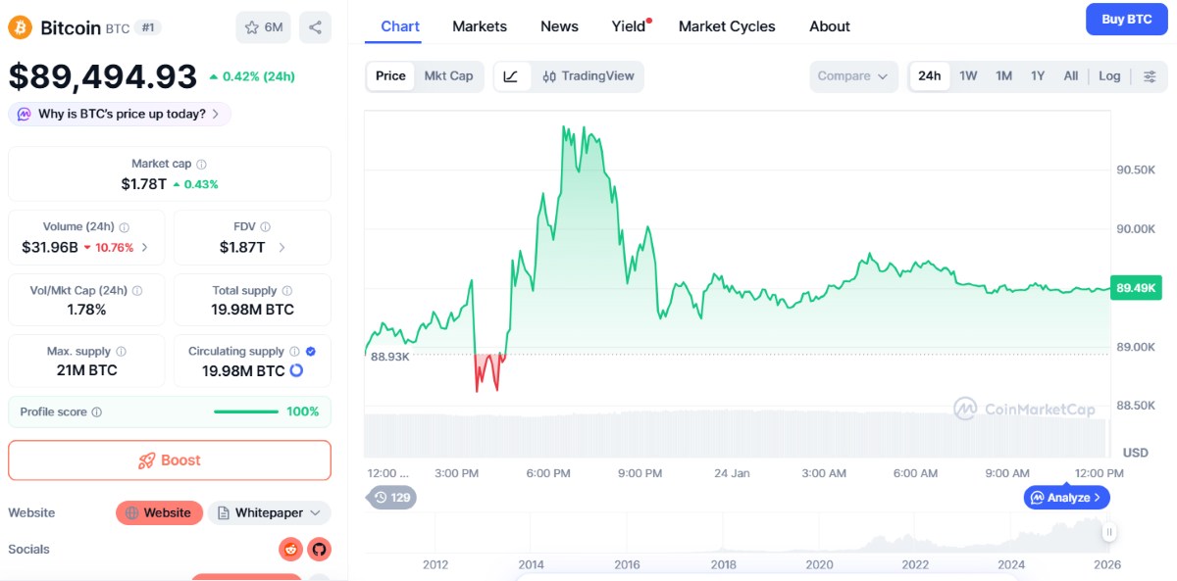
Task: Click the Profile score progress bar
Action: 246,412
